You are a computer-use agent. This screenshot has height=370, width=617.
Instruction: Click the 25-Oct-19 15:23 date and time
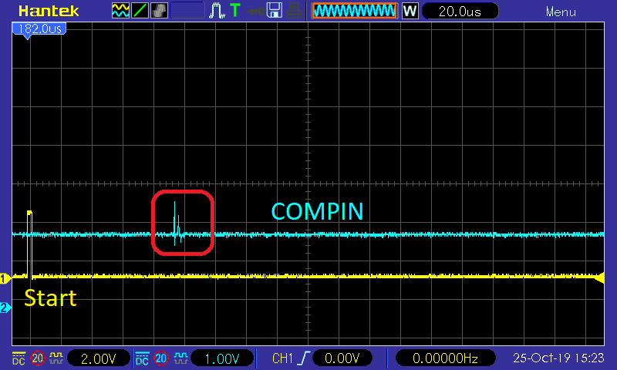click(558, 358)
